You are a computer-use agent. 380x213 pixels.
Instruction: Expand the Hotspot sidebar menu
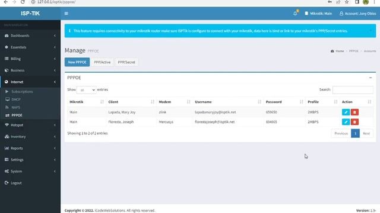click(30, 125)
